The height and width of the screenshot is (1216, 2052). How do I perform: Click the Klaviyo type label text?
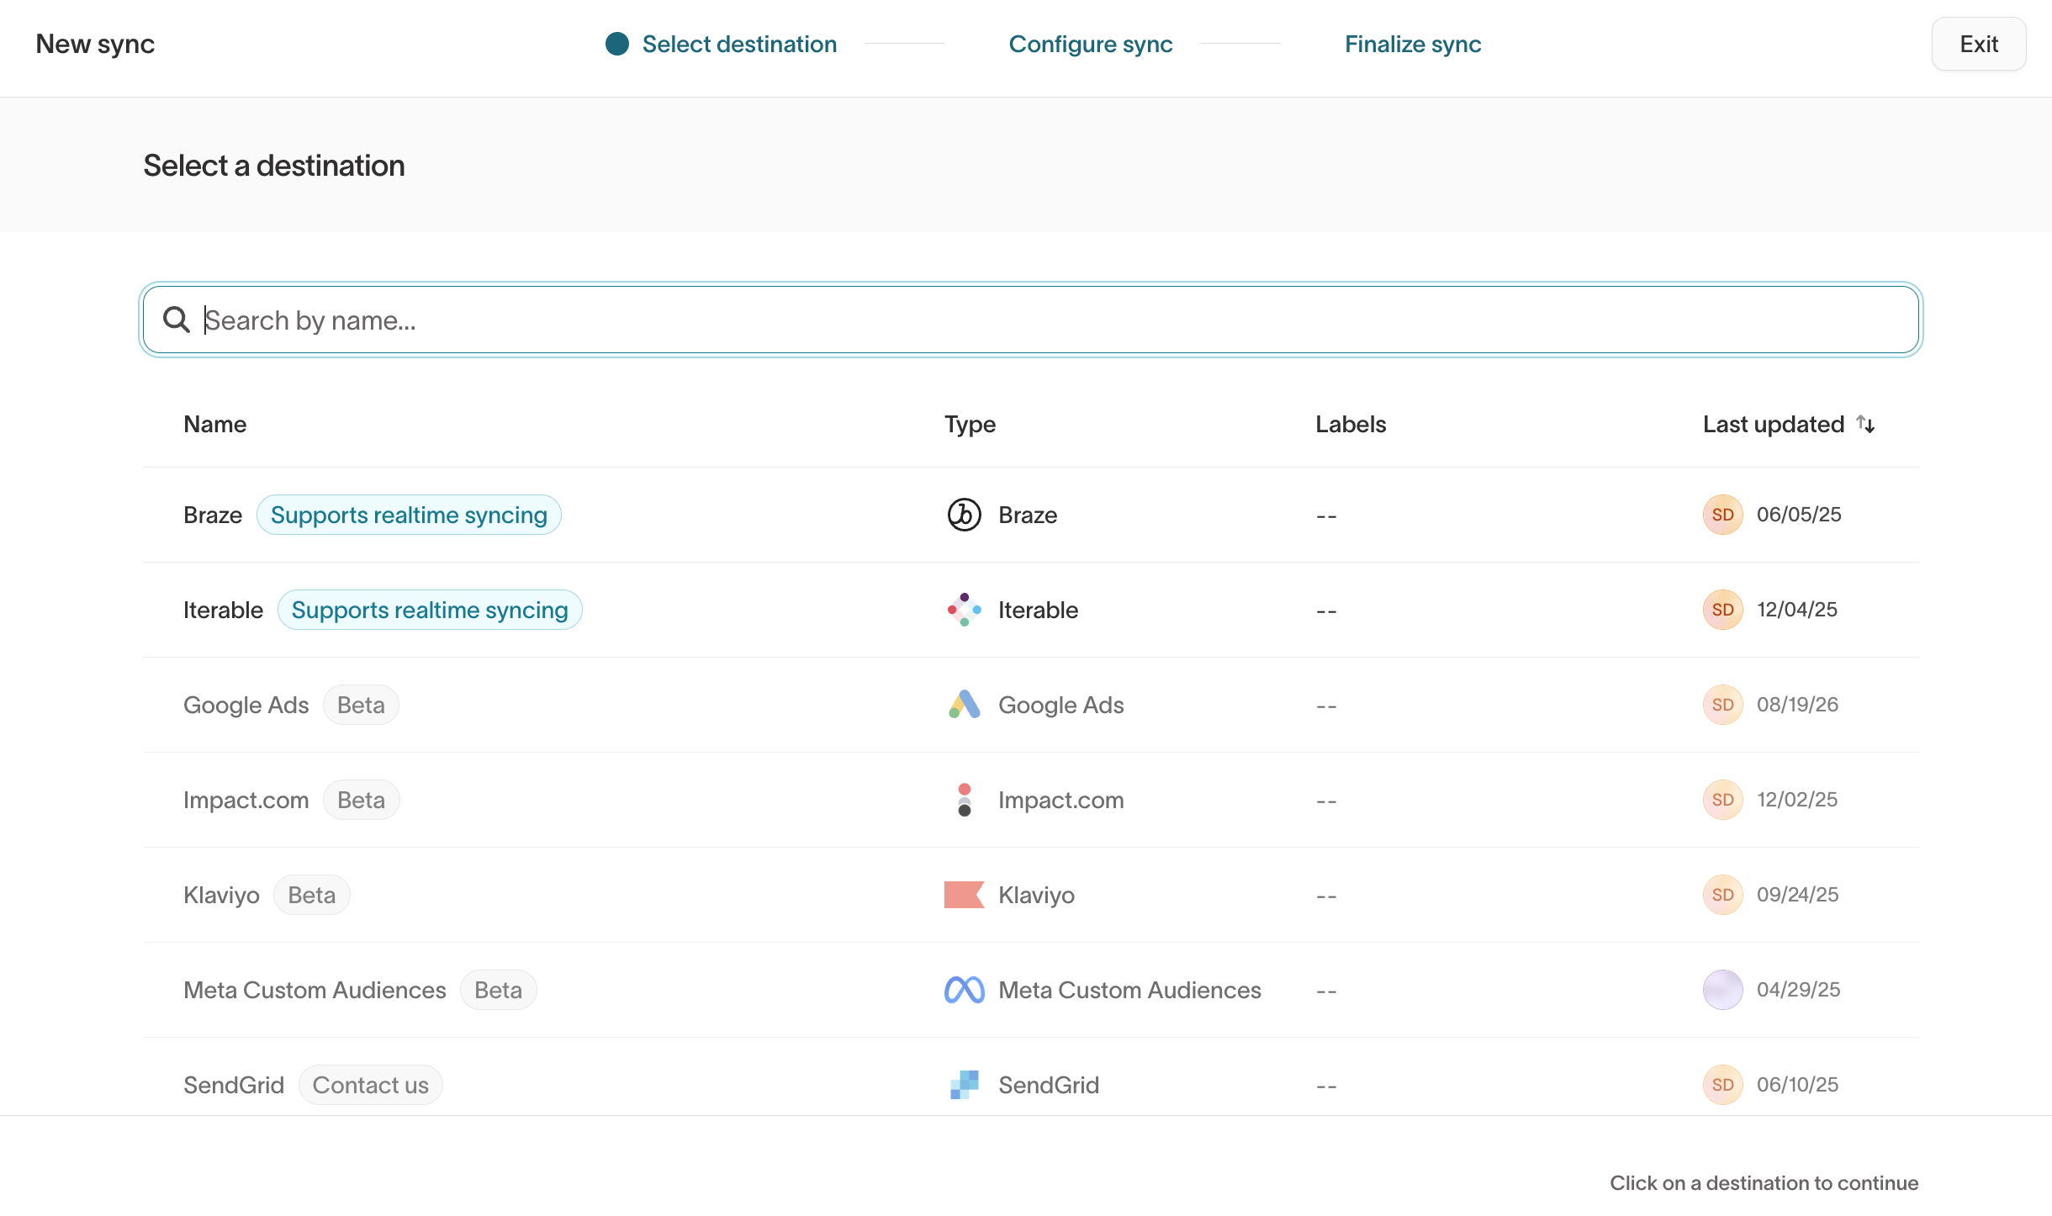pos(1036,895)
